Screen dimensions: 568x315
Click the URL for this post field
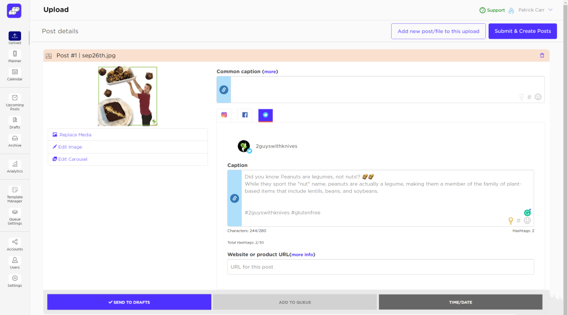click(x=381, y=267)
